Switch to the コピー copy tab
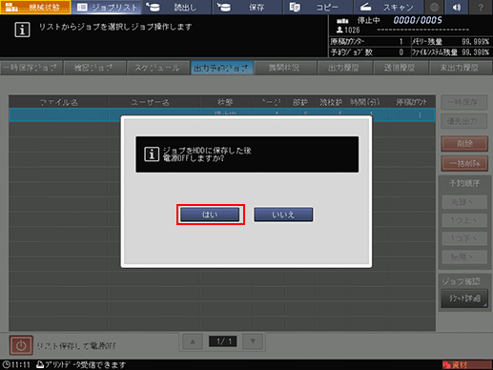 (x=318, y=7)
